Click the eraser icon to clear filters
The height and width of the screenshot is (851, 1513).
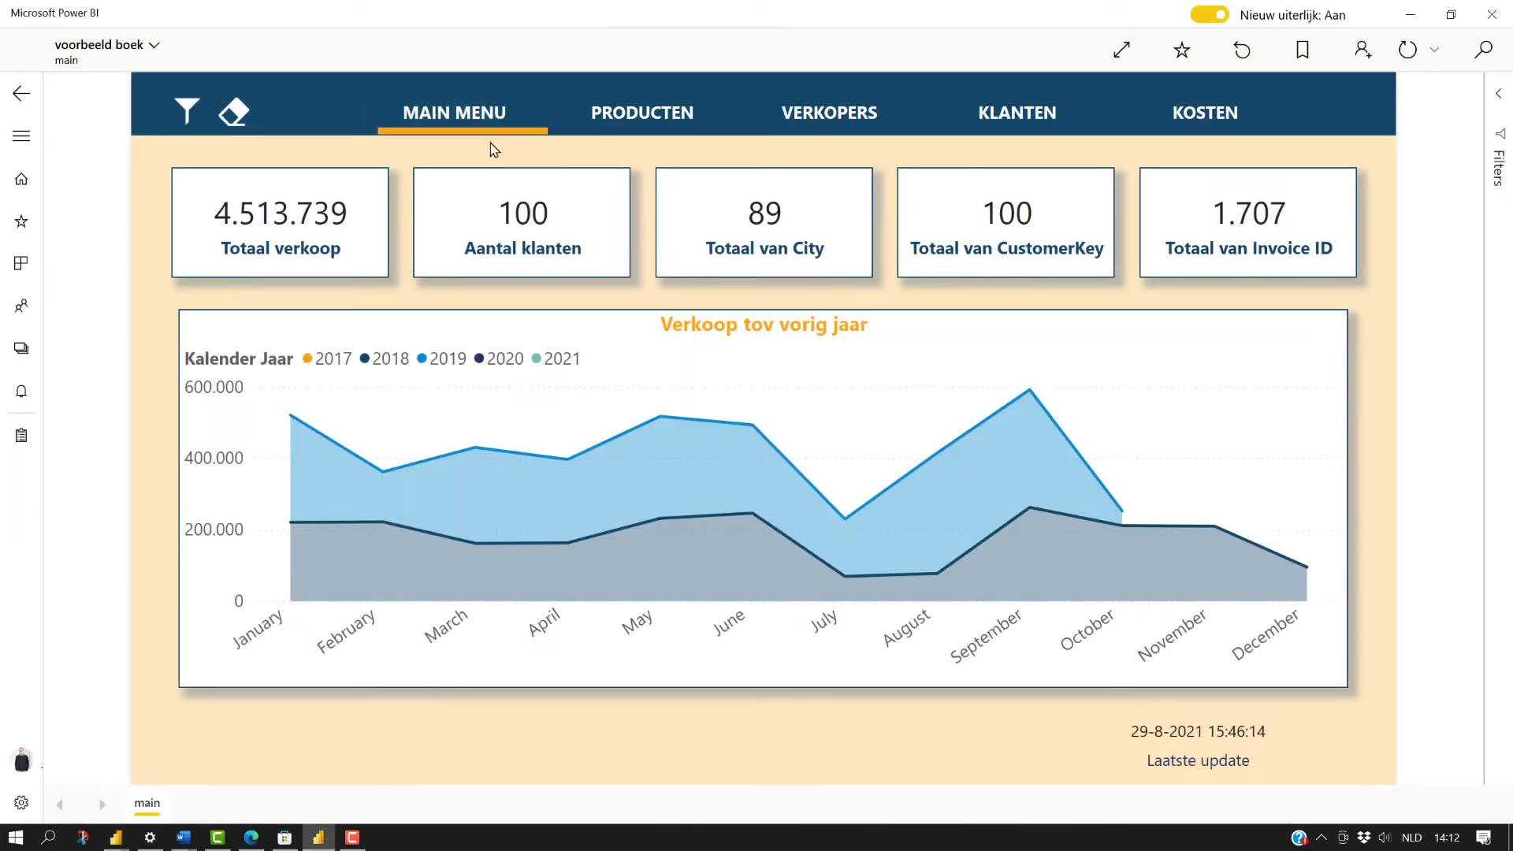point(233,112)
